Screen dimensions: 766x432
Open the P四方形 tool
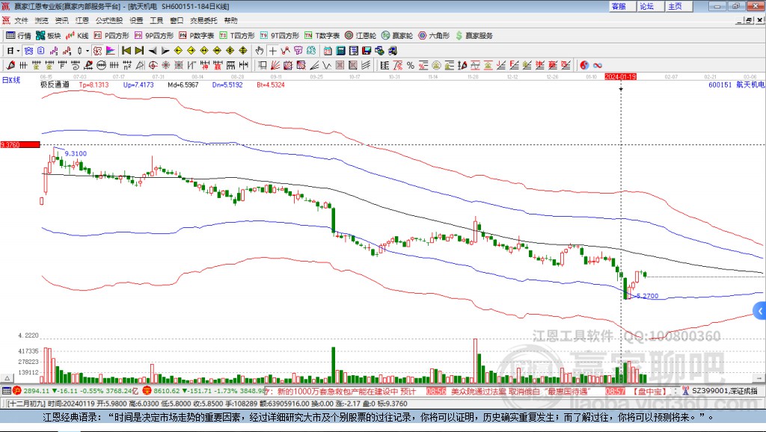(x=112, y=35)
